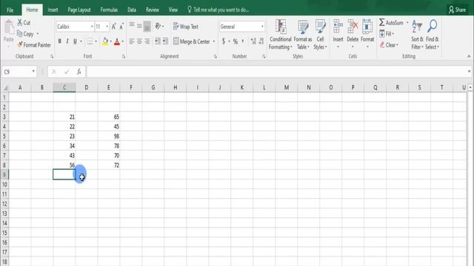Expand the formula bar
474x266 pixels.
pyautogui.click(x=469, y=72)
